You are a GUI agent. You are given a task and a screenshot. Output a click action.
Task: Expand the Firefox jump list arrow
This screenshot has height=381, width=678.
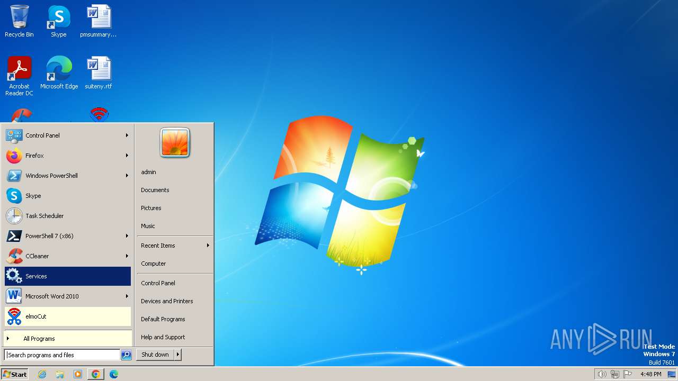point(127,156)
